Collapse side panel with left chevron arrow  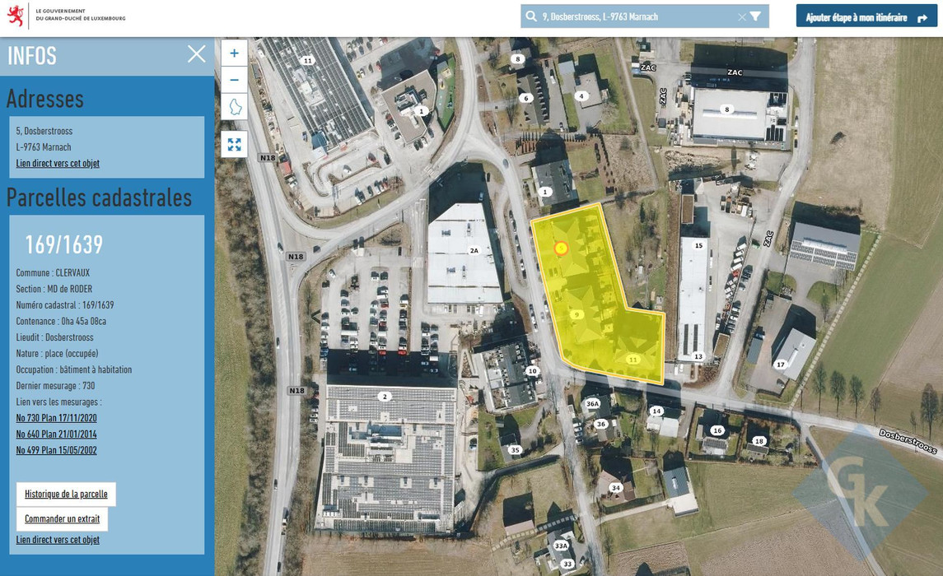[x=315, y=316]
